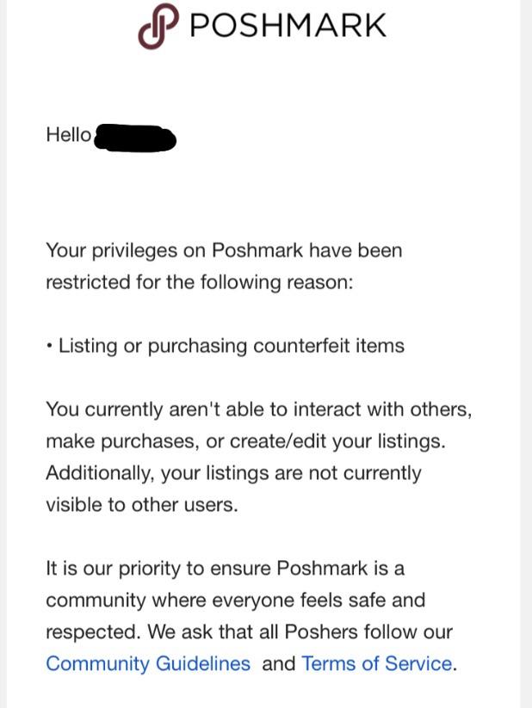Open the Community Guidelines link
532x708 pixels.
pos(148,663)
